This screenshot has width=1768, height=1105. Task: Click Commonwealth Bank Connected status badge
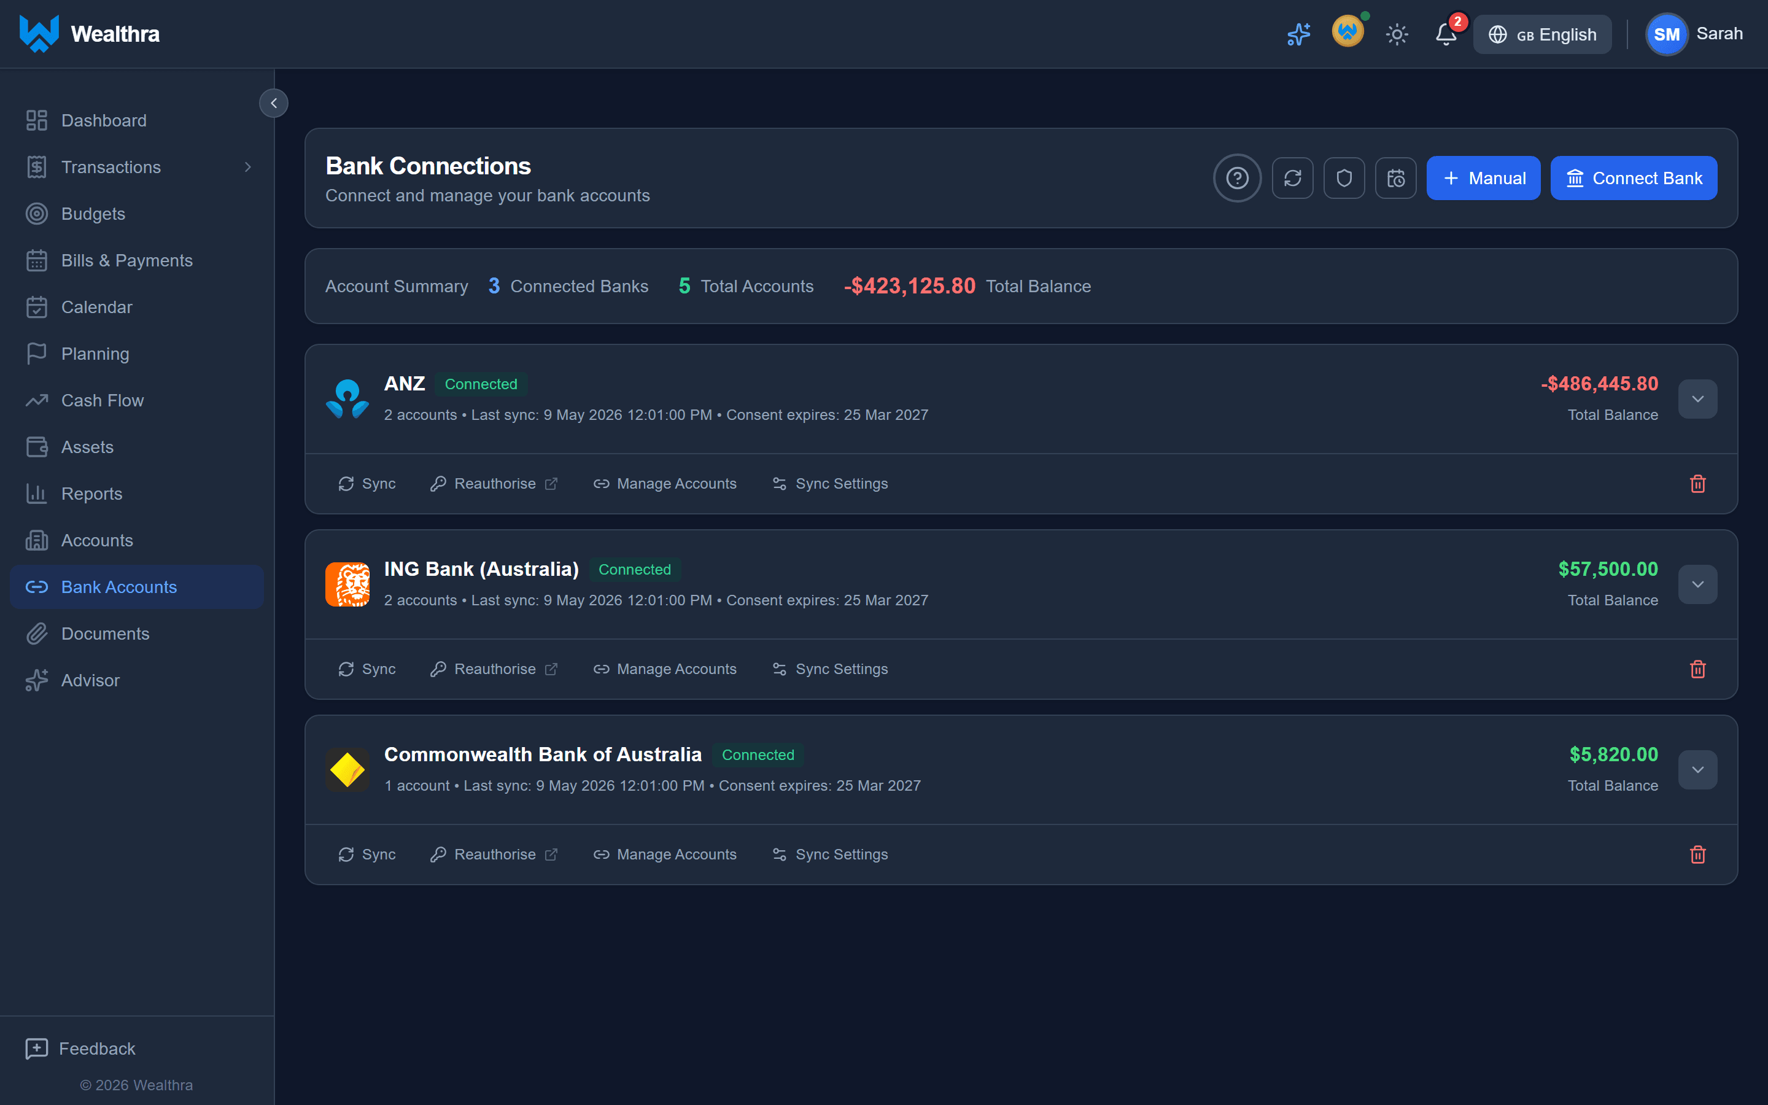click(x=758, y=755)
